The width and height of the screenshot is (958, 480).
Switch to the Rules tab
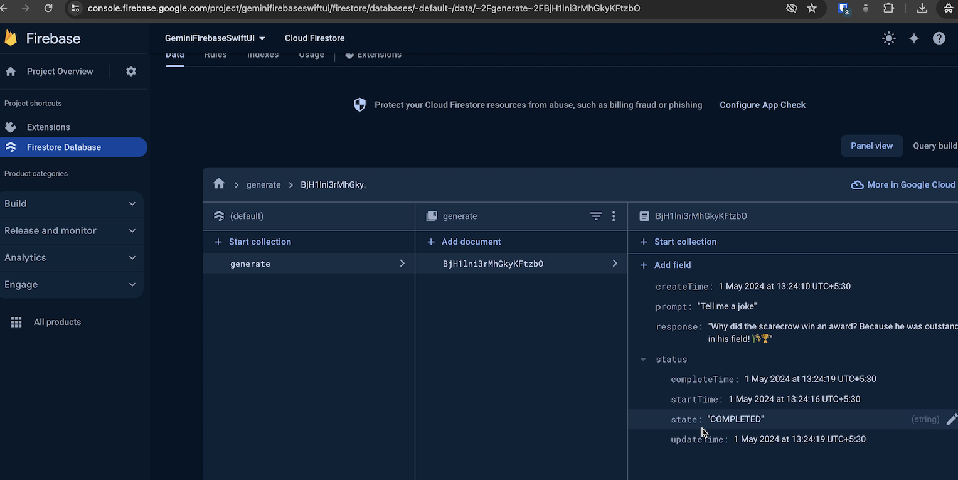[215, 55]
